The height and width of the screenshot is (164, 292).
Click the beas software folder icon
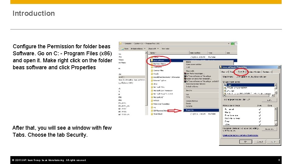pos(152,60)
